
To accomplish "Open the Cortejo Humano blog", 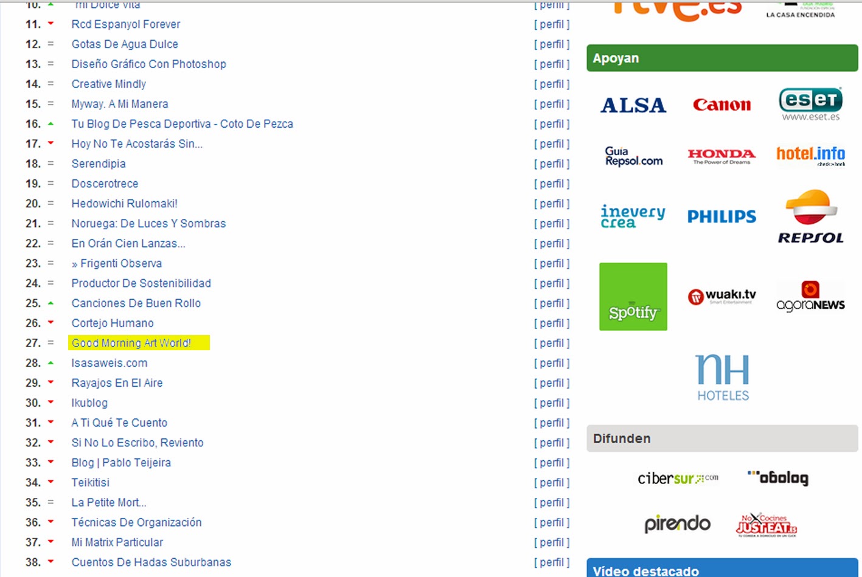I will [x=113, y=323].
